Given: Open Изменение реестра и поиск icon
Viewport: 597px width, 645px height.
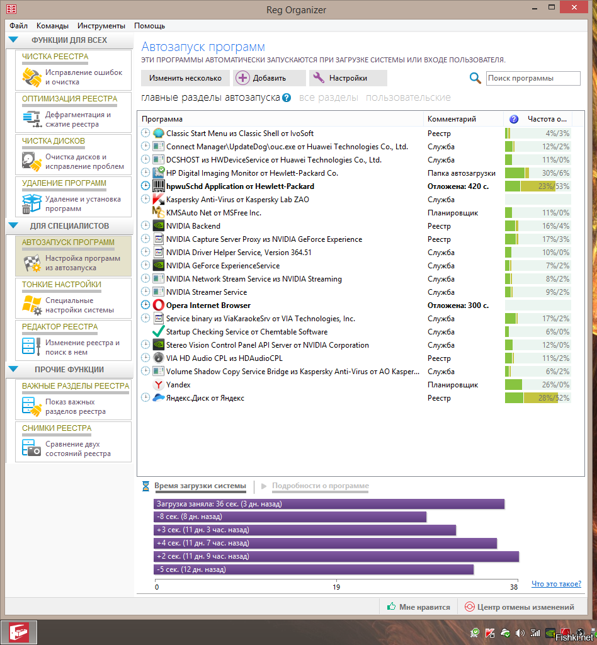Looking at the screenshot, I should coord(31,347).
